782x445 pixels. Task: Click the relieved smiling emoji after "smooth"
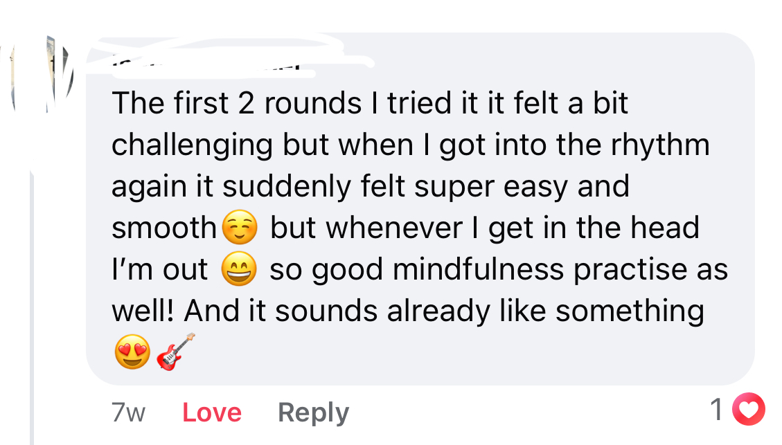pos(239,228)
